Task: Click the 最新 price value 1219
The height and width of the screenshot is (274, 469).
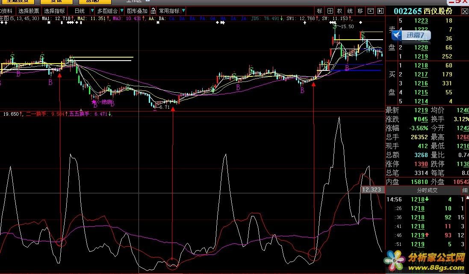Action: [421, 110]
